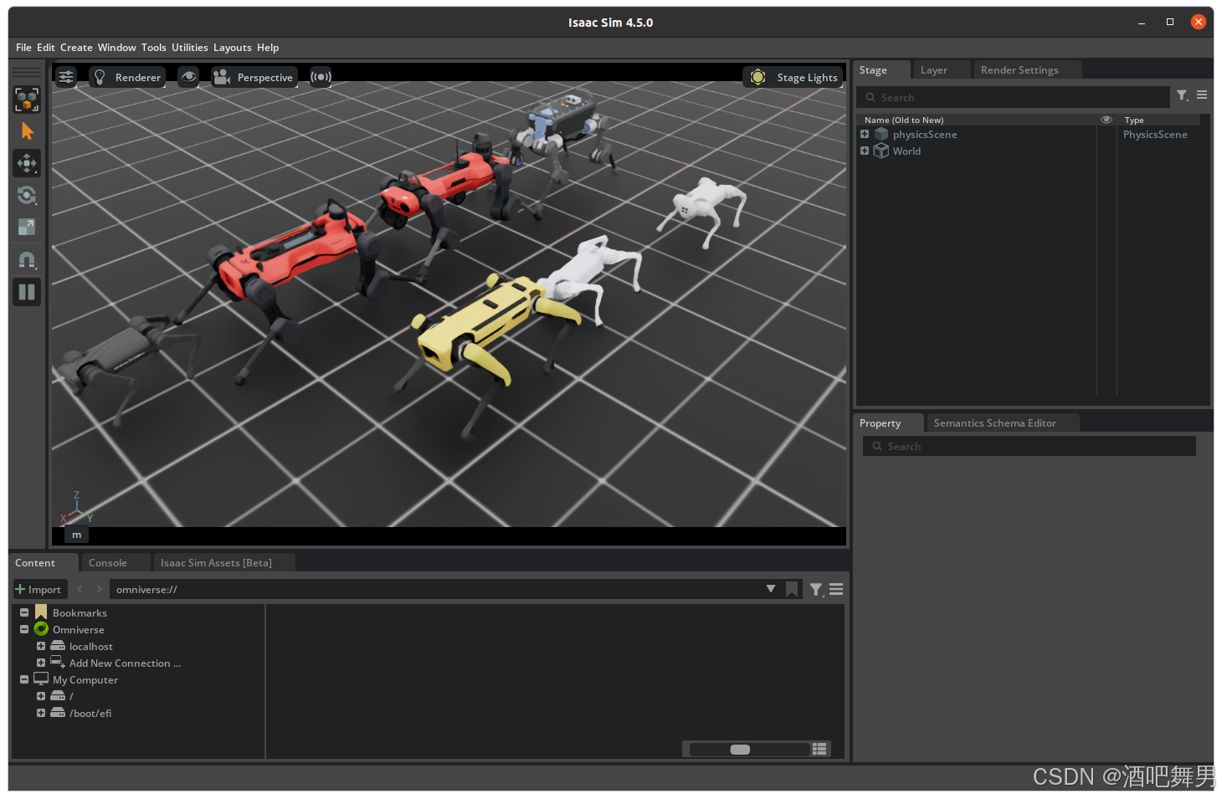Open viewport settings sliders icon

coord(66,77)
